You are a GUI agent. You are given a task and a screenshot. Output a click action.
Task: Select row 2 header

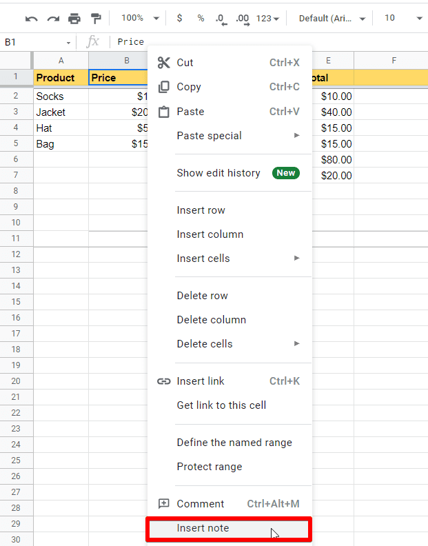point(16,96)
